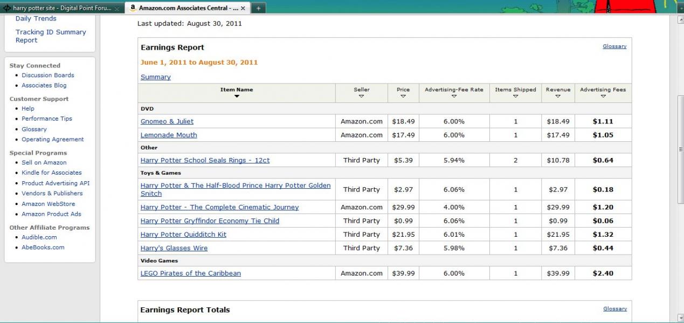Open Harry Potter Quidditch Kit link
684x323 pixels.
click(183, 235)
